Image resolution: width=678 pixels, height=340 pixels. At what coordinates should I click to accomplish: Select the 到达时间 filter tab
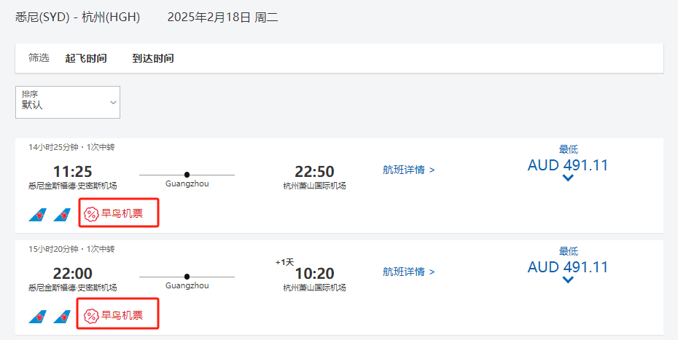click(x=153, y=58)
